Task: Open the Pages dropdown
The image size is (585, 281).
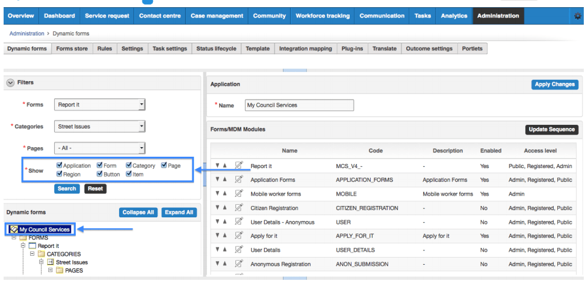Action: coord(100,148)
